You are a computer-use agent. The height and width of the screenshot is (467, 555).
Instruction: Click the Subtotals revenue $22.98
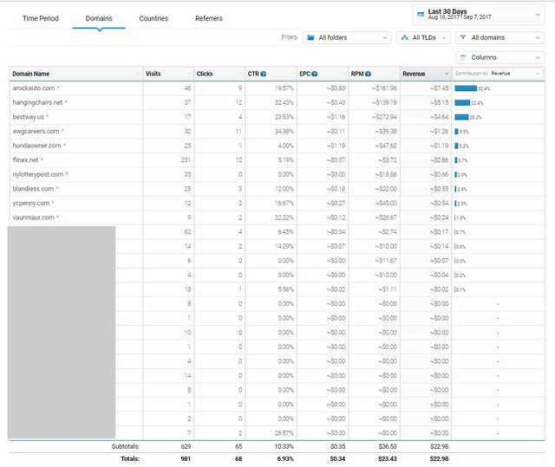440,446
